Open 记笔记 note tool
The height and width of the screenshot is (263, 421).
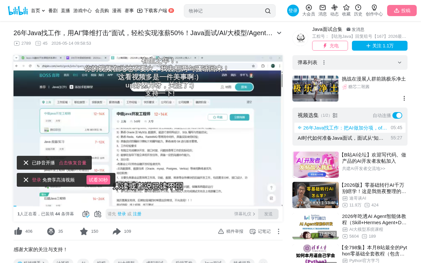[260, 231]
